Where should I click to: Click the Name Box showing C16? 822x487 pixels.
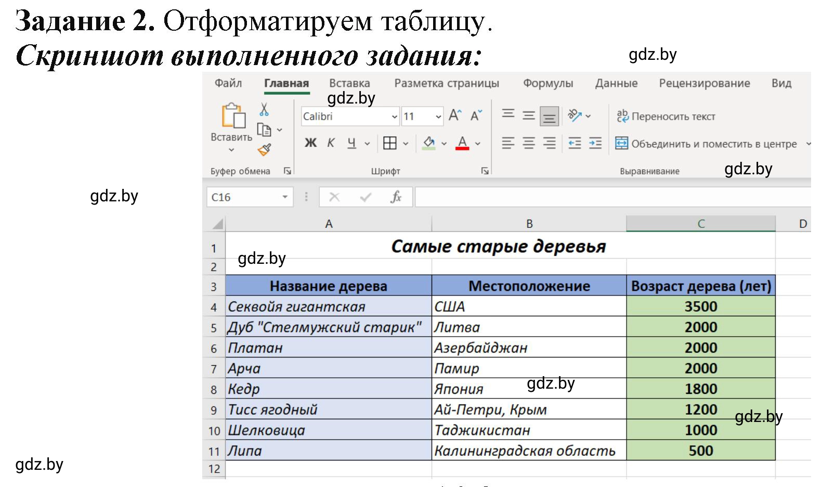(x=243, y=197)
